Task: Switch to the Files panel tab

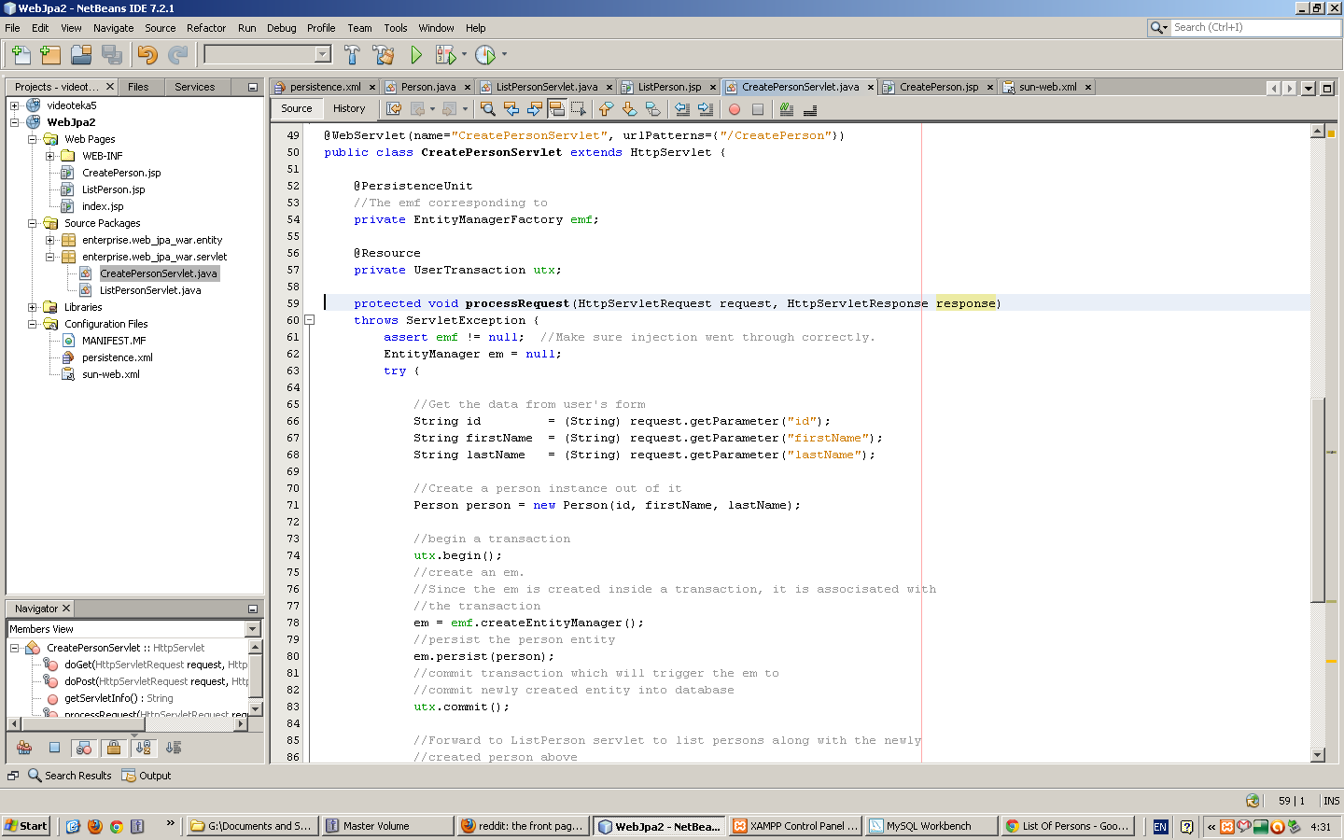Action: 138,87
